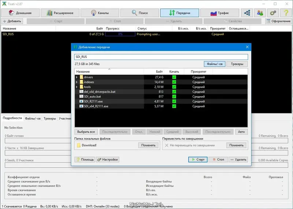The width and height of the screenshot is (293, 209).
Task: Switch to Файлы/-ов tab in bottom panel
Action: click(33, 119)
